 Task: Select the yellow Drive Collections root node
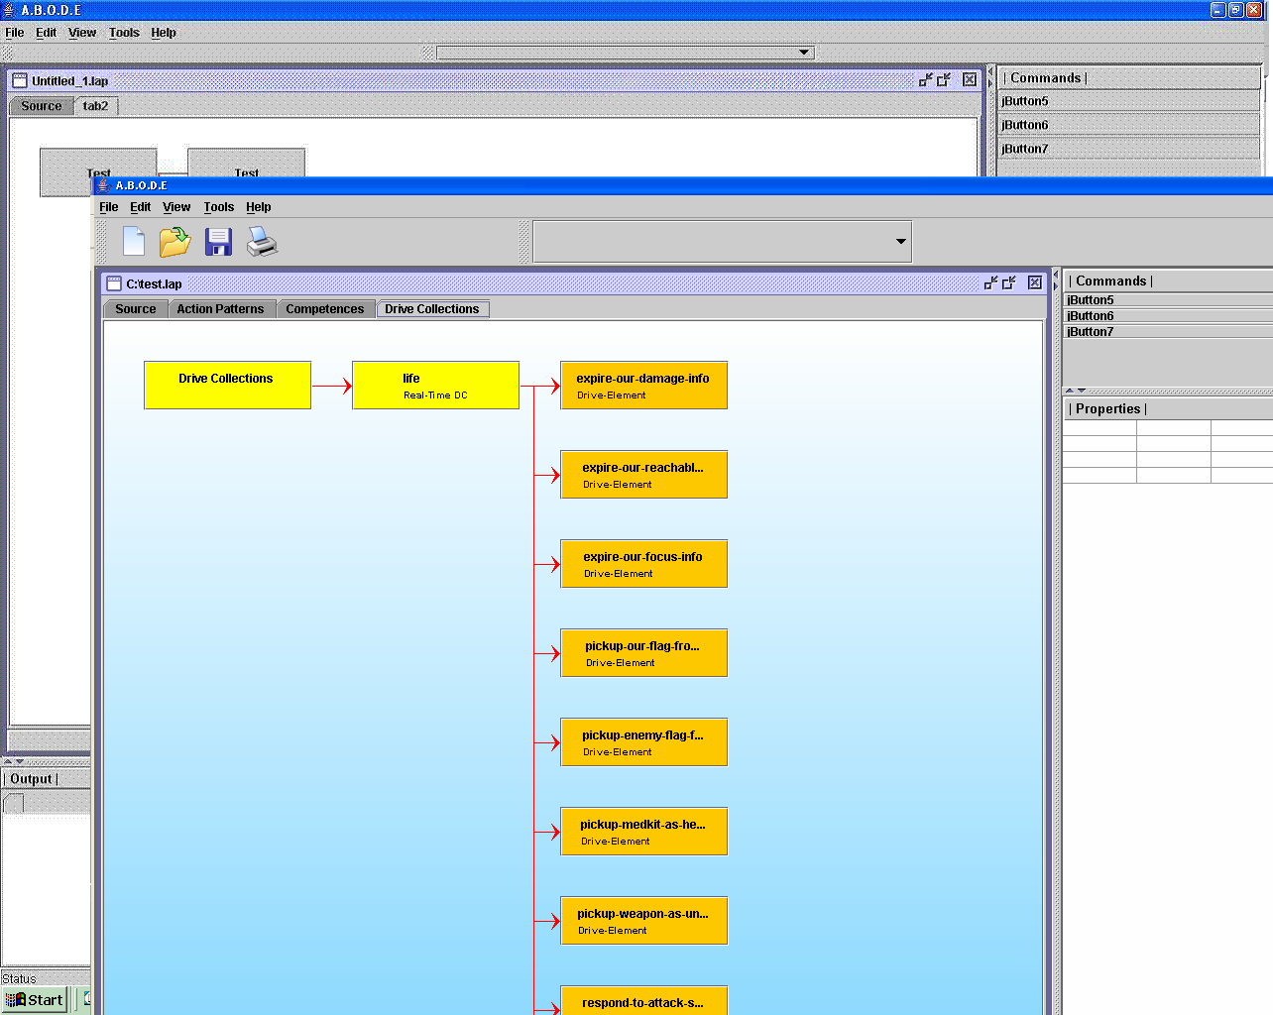[x=227, y=386]
